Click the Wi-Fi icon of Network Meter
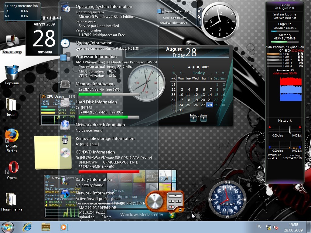This screenshot has height=233, width=311. coord(47,177)
